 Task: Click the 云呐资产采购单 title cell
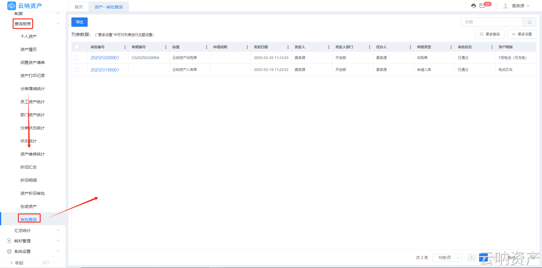tap(185, 58)
